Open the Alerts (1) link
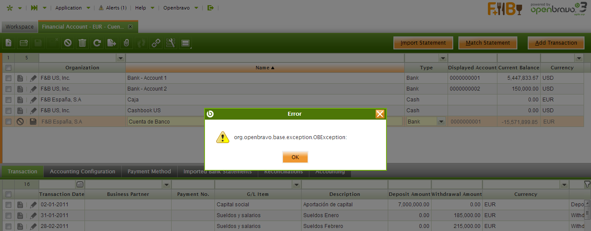Viewport: 591px width, 231px height. click(x=112, y=8)
